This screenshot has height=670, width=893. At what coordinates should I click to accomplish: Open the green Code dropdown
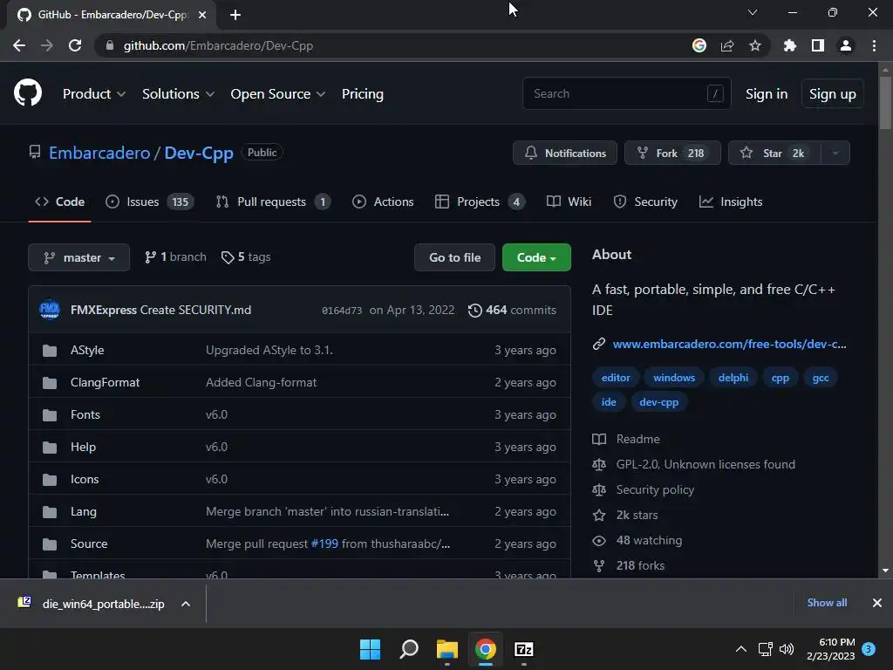pyautogui.click(x=536, y=257)
